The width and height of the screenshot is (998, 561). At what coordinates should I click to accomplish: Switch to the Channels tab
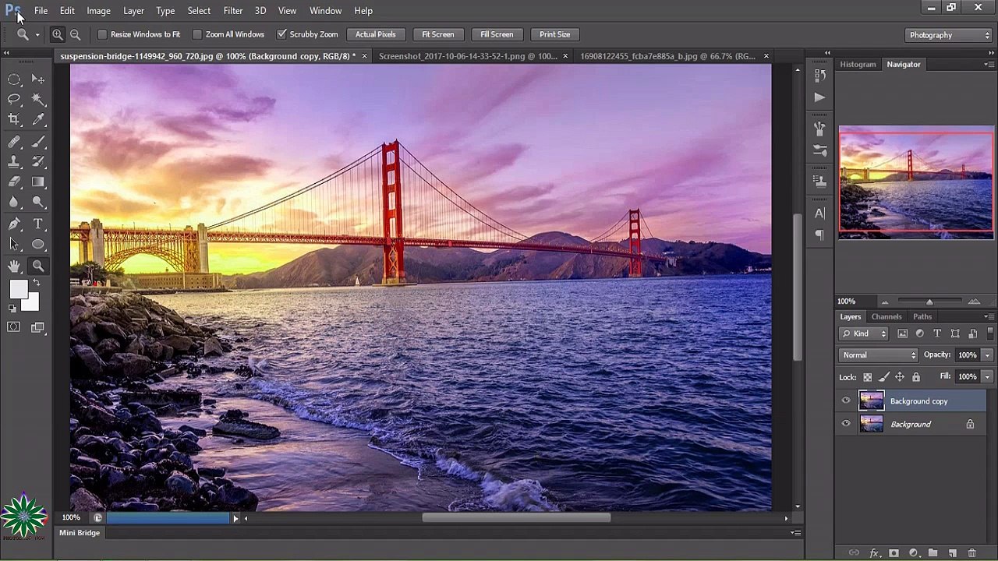(887, 317)
